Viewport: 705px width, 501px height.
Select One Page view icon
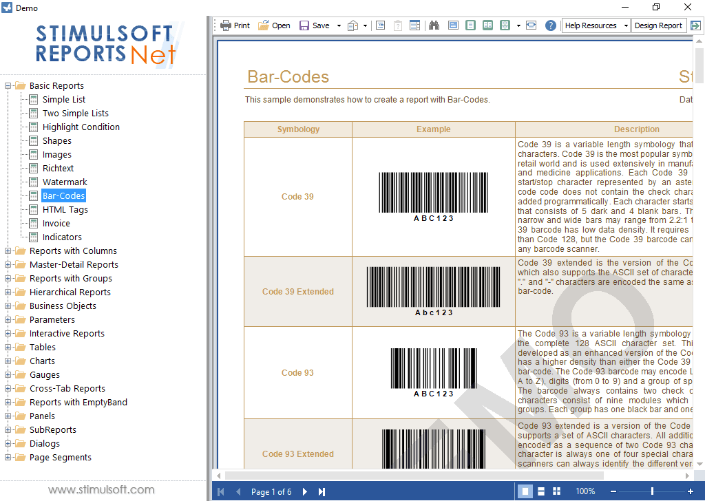[x=470, y=25]
